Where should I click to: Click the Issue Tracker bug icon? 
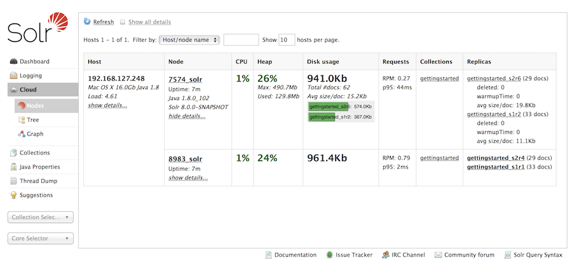coord(329,255)
